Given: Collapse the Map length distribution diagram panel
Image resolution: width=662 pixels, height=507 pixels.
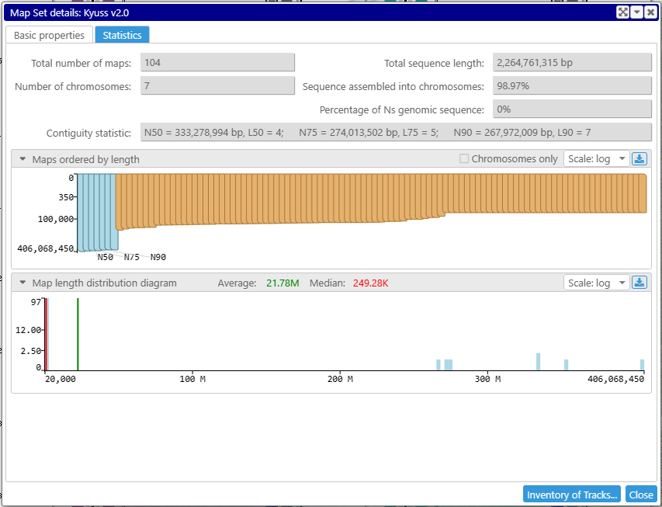Looking at the screenshot, I should pos(23,283).
